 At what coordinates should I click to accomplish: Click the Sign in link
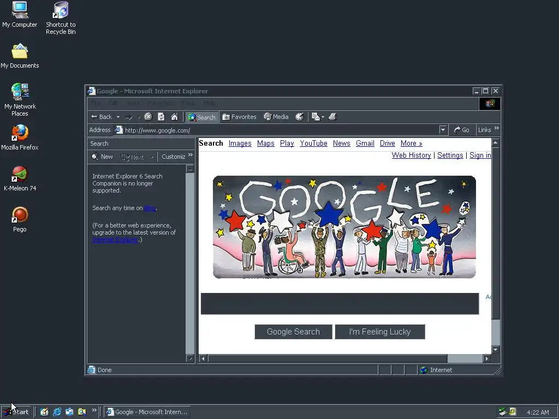(x=480, y=155)
